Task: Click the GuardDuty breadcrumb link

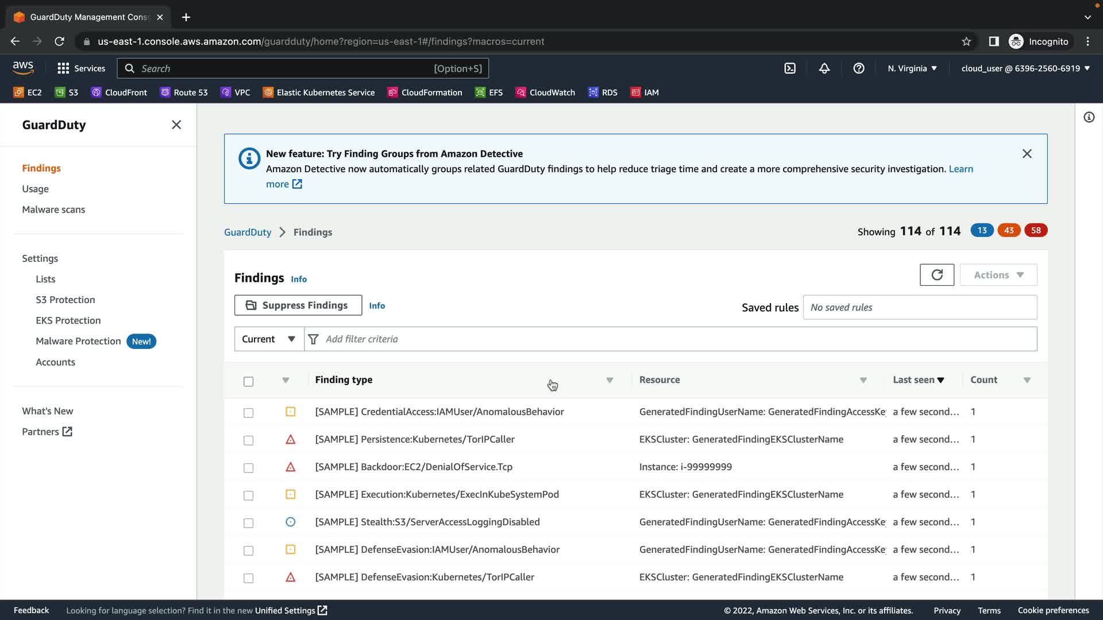Action: pos(247,232)
